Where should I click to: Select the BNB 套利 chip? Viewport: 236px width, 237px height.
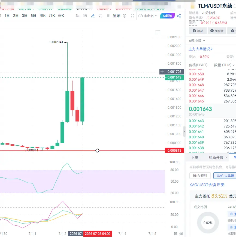(200, 176)
